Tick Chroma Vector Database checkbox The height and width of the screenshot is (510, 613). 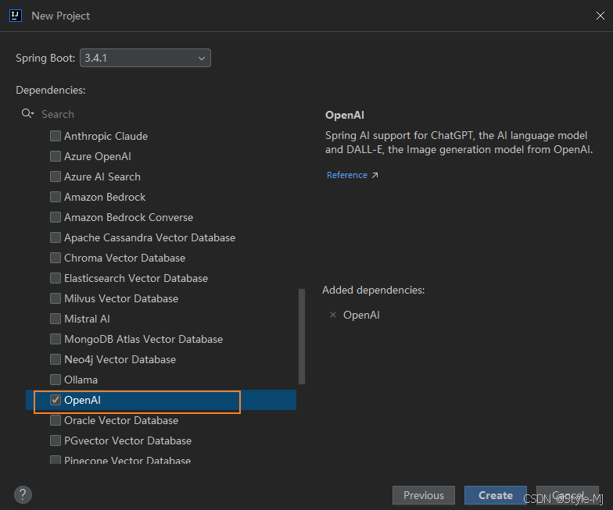[x=56, y=258]
